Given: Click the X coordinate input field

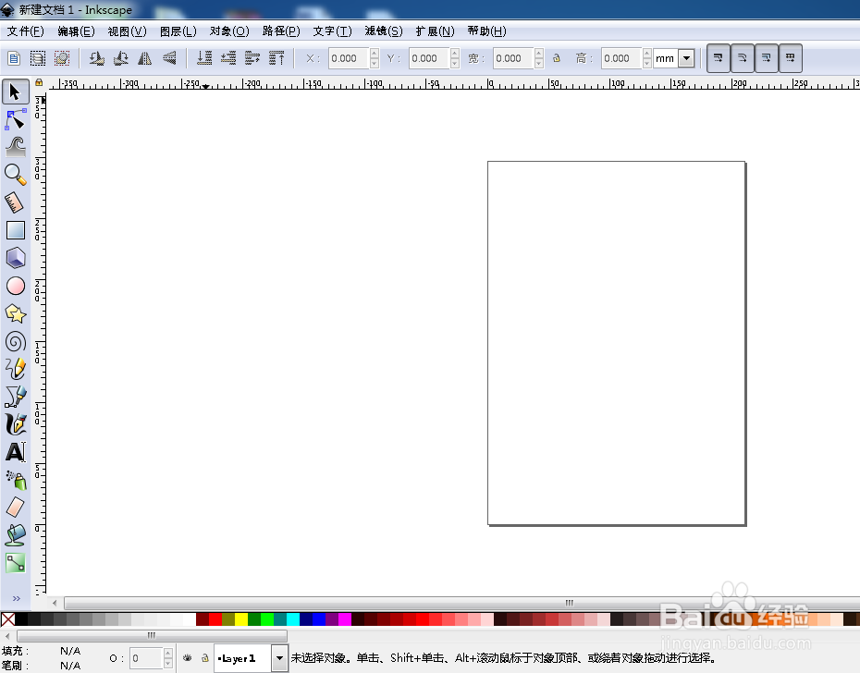Looking at the screenshot, I should pos(349,58).
